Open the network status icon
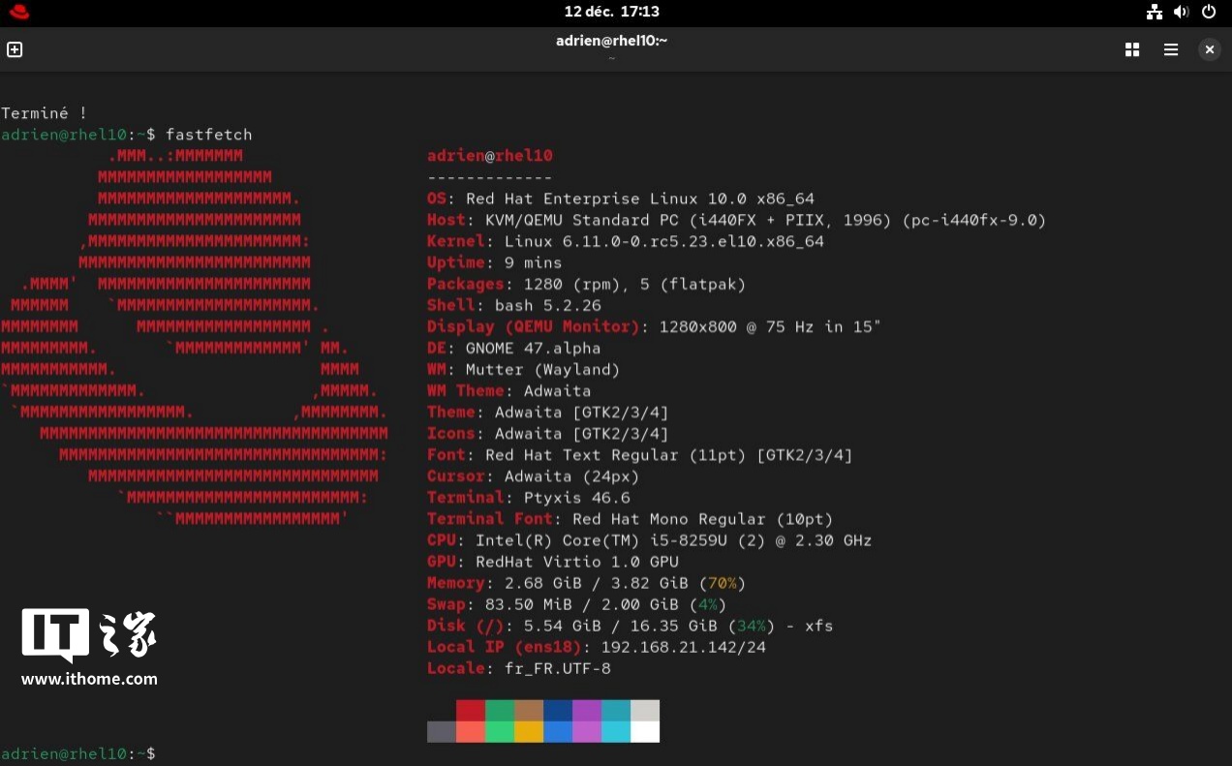The height and width of the screenshot is (766, 1232). tap(1155, 12)
